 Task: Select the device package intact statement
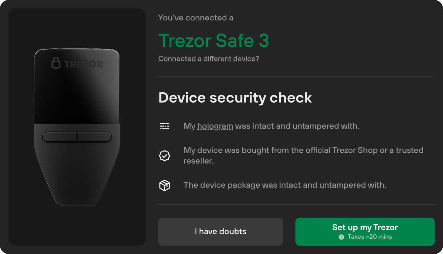point(285,185)
